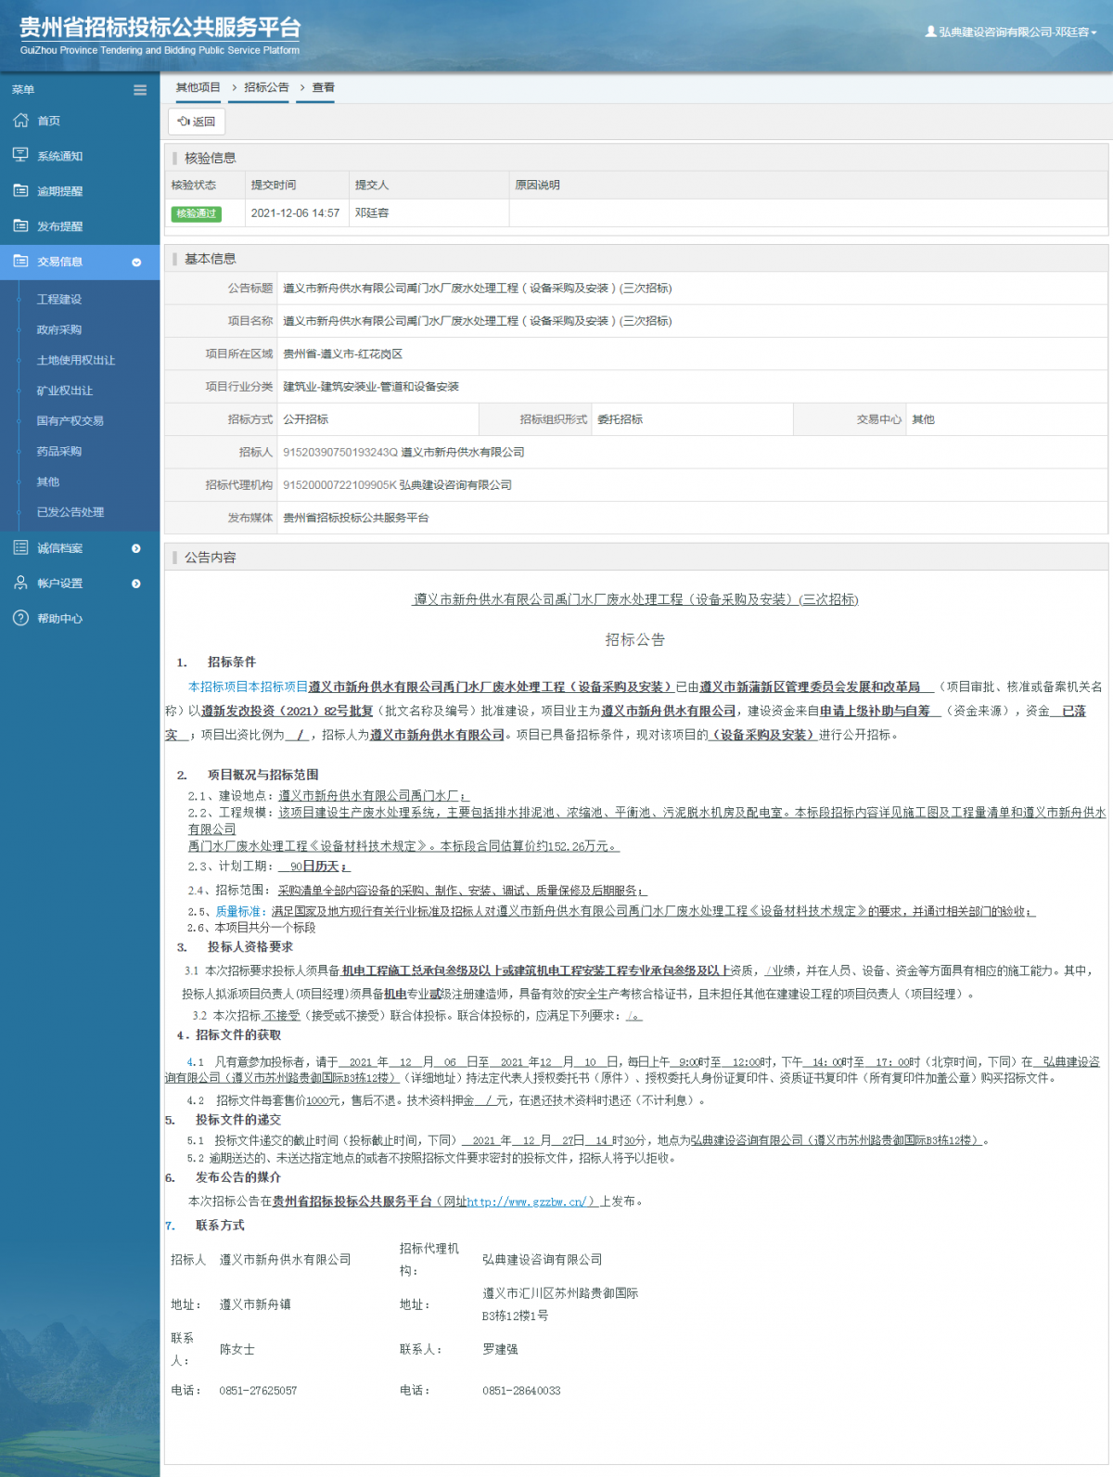Expand the 诚信档案 submenu arrow
Screen dimensions: 1113x1477
click(x=136, y=548)
